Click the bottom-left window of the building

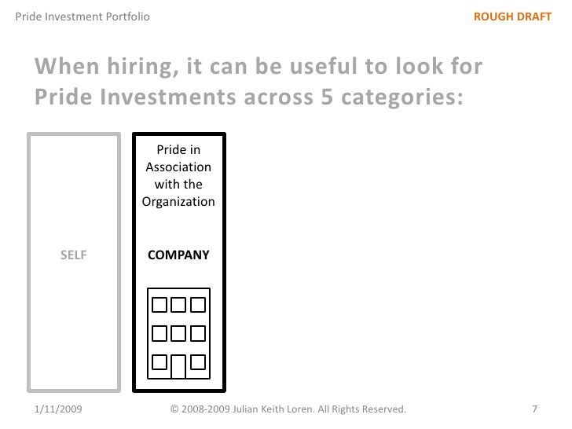159,362
